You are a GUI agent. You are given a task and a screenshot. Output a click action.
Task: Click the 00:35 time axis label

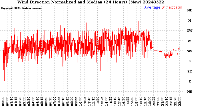(x=7, y=101)
